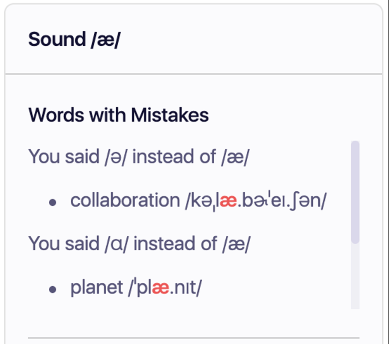
Task: Click the collaboration phonetic transcription
Action: point(255,200)
